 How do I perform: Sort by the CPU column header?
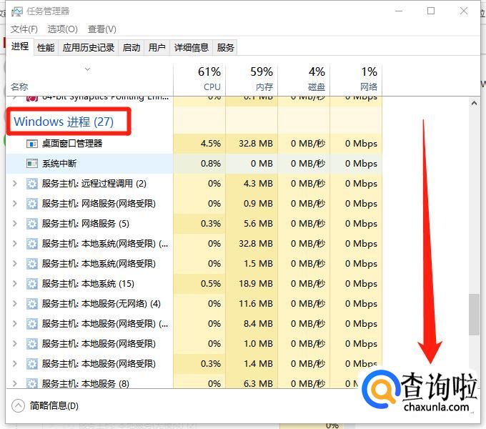[x=199, y=79]
